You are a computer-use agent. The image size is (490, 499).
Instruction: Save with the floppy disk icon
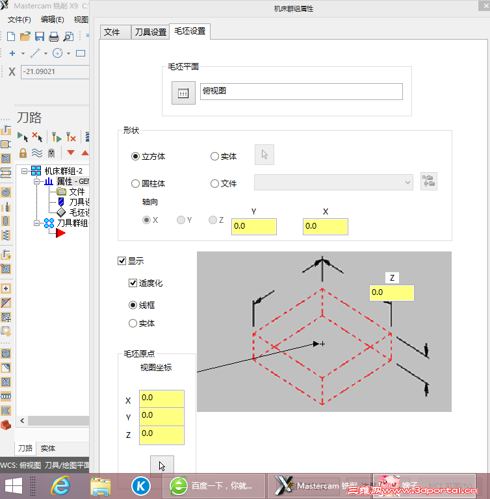point(40,36)
